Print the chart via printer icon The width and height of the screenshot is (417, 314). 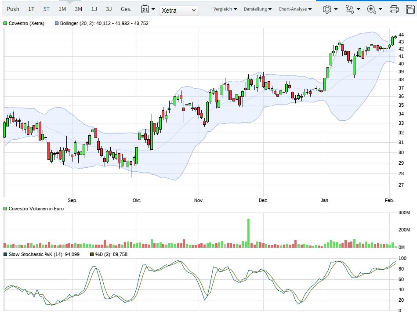(394, 9)
